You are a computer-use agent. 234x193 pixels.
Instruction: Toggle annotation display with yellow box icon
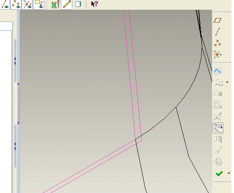click(x=39, y=4)
